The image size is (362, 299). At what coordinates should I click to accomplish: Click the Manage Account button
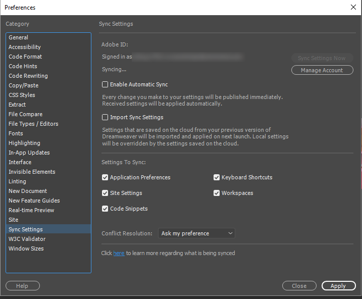[322, 70]
